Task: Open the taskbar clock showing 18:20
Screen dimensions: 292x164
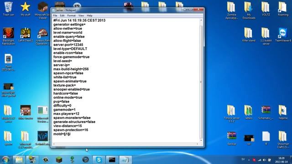Action: pyautogui.click(x=282, y=160)
